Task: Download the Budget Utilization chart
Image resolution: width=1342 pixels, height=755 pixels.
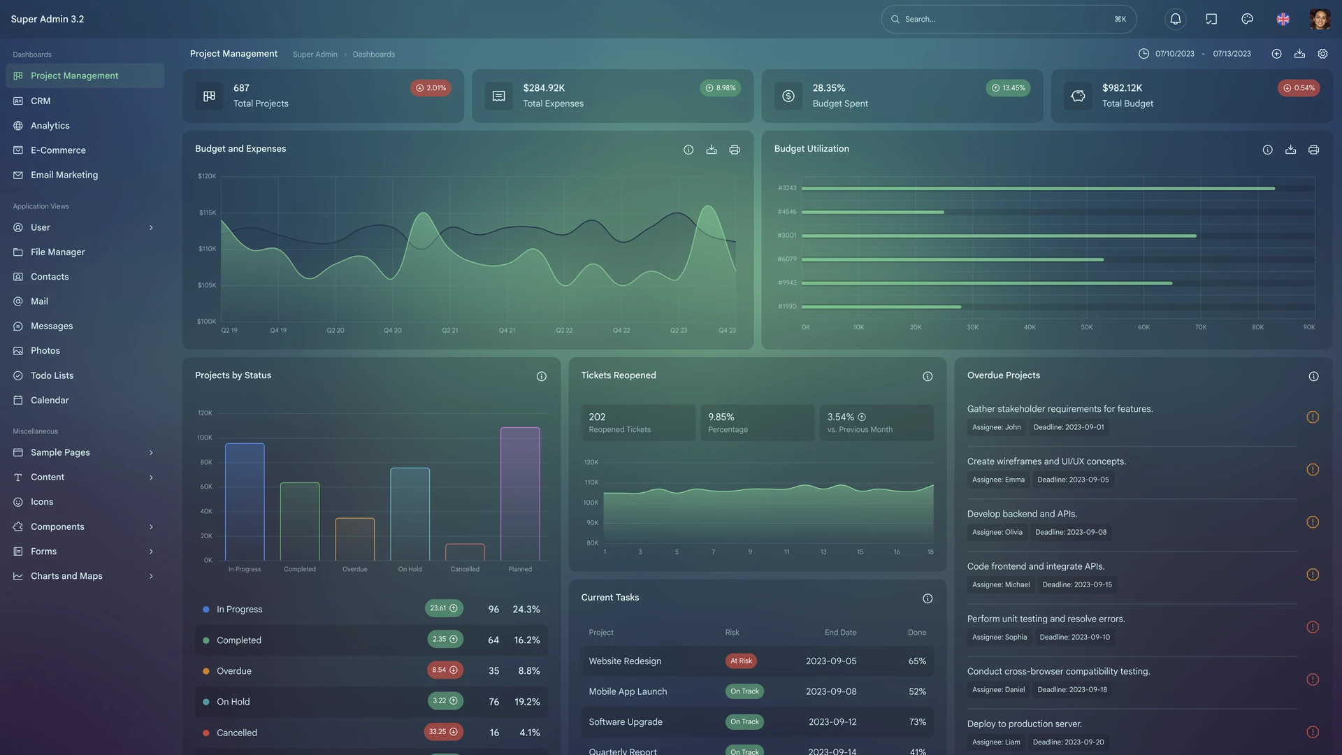Action: [1290, 150]
